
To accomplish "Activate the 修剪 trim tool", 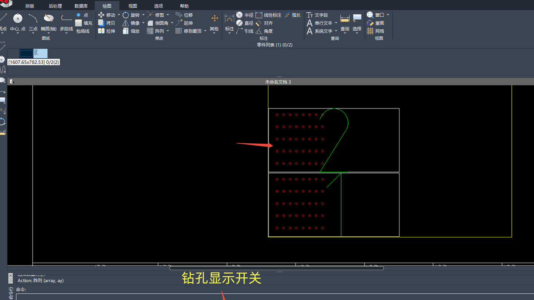I will [155, 15].
